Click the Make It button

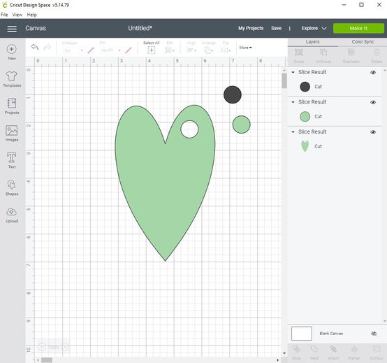coord(358,29)
